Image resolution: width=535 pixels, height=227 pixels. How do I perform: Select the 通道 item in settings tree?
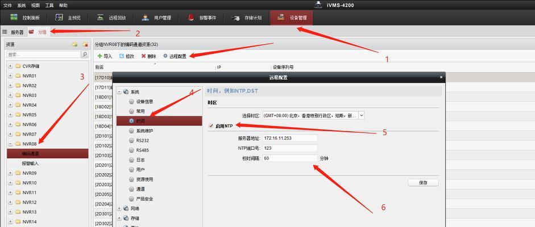pyautogui.click(x=140, y=189)
